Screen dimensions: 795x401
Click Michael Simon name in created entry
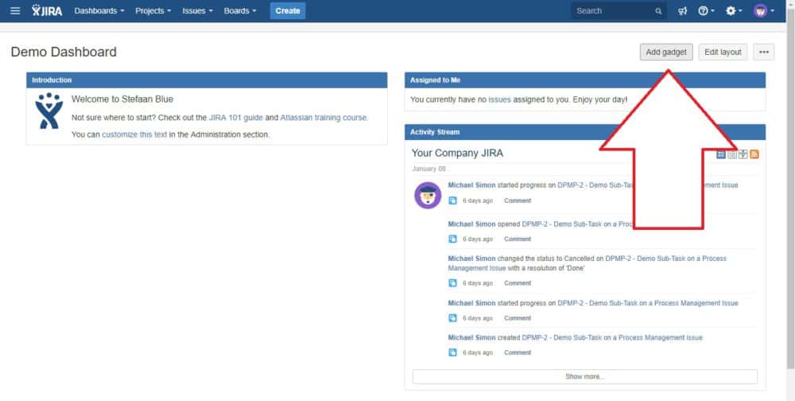(471, 337)
